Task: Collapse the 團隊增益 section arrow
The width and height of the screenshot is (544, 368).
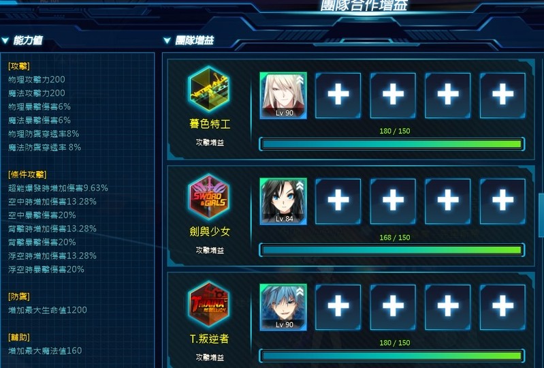Action: [x=167, y=41]
